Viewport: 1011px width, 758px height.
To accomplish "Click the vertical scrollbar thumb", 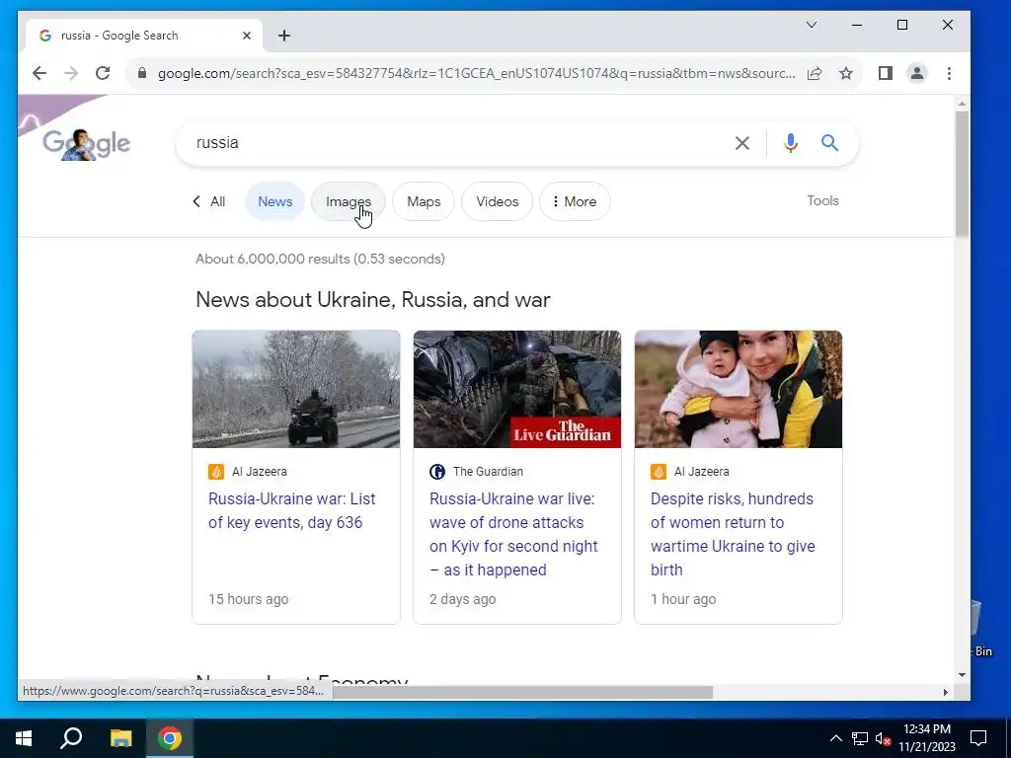I will [x=962, y=174].
